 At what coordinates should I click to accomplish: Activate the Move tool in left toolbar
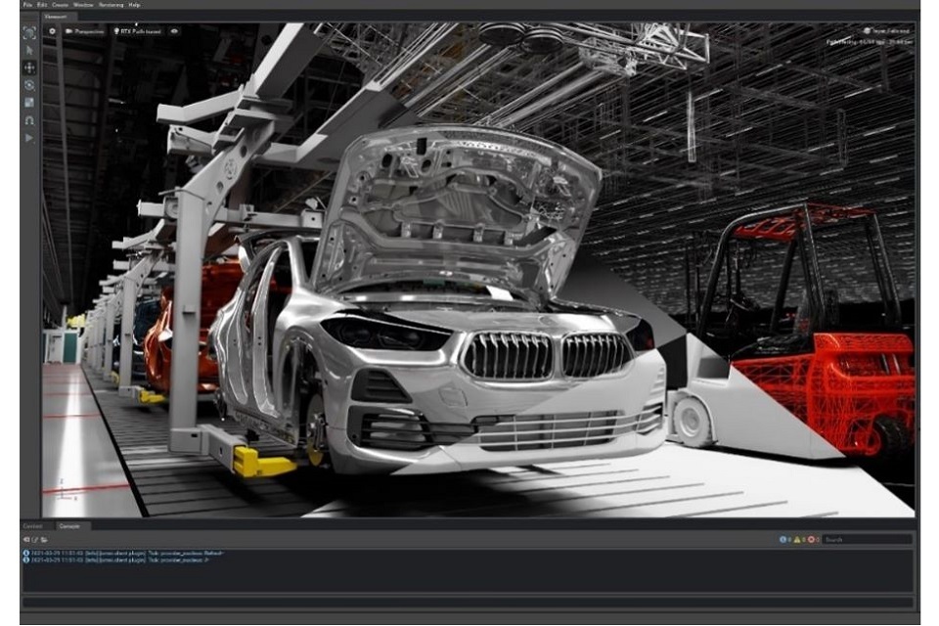click(x=29, y=67)
